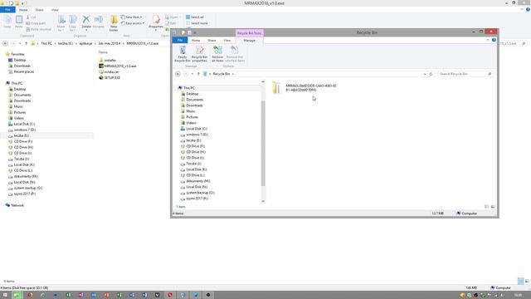Click Empty Recycle Bin icon in ribbon
Screen dimensions: 531x299
click(183, 54)
